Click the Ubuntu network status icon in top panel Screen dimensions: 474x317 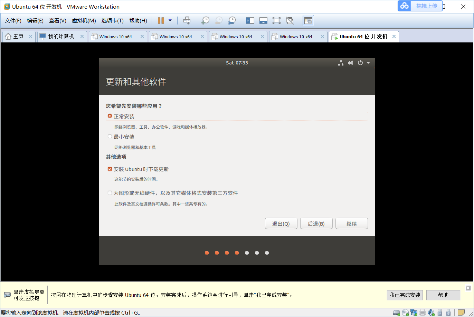point(341,63)
